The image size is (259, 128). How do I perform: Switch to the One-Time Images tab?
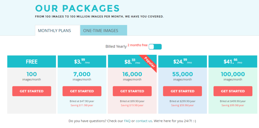(103, 30)
